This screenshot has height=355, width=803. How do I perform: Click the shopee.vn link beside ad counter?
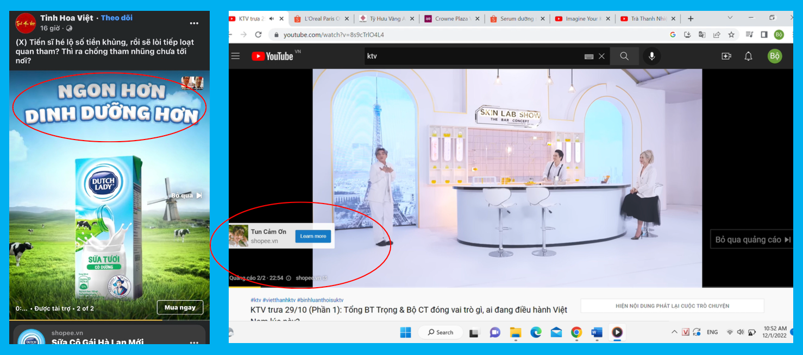[311, 278]
